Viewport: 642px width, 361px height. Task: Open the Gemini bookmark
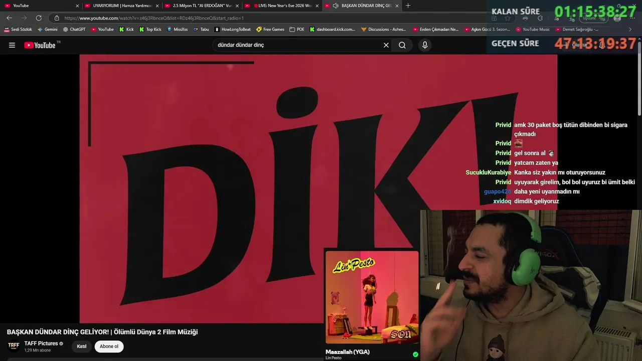point(47,30)
